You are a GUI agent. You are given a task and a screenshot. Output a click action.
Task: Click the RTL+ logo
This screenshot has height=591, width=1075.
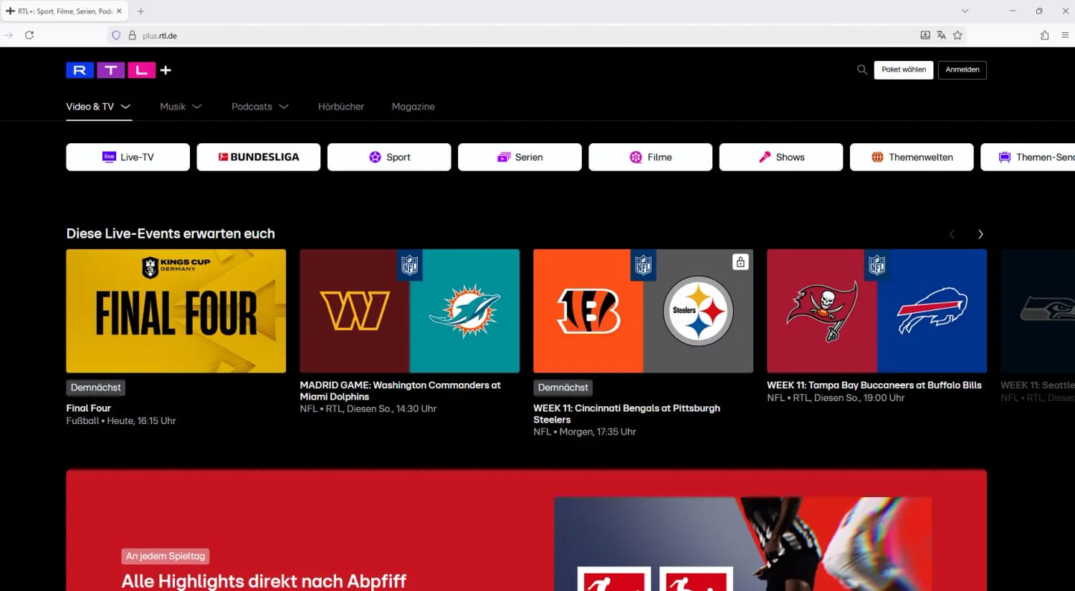[x=118, y=69]
